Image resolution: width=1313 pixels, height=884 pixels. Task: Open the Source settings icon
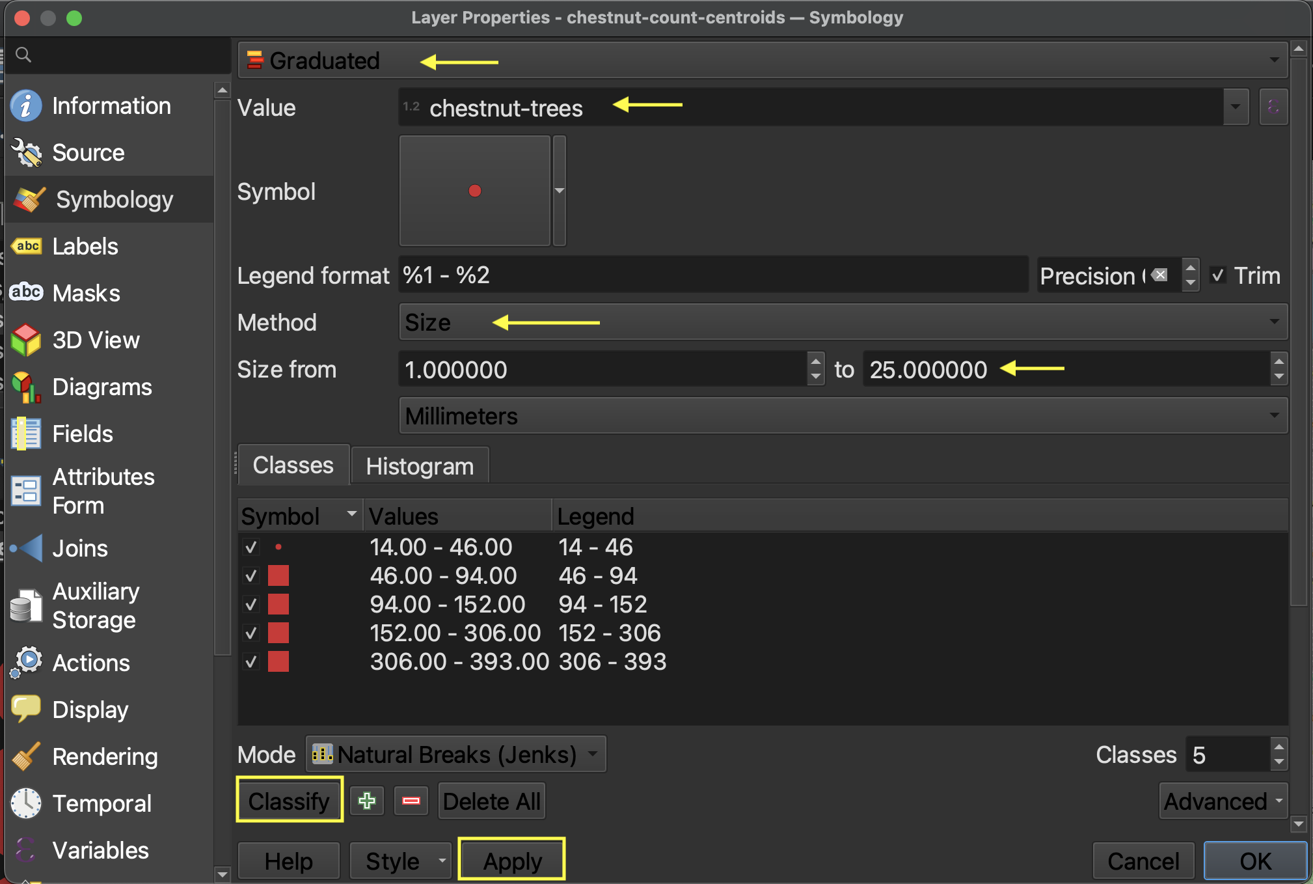click(x=26, y=153)
